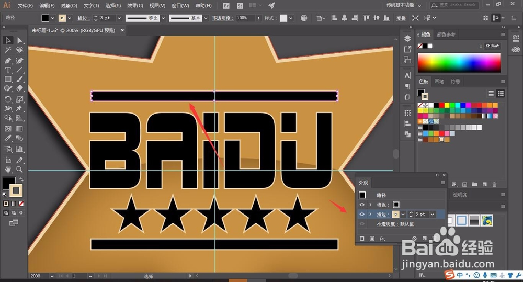Screen dimensions: 523x282
Task: Switch to 符号 tab
Action: (x=456, y=82)
